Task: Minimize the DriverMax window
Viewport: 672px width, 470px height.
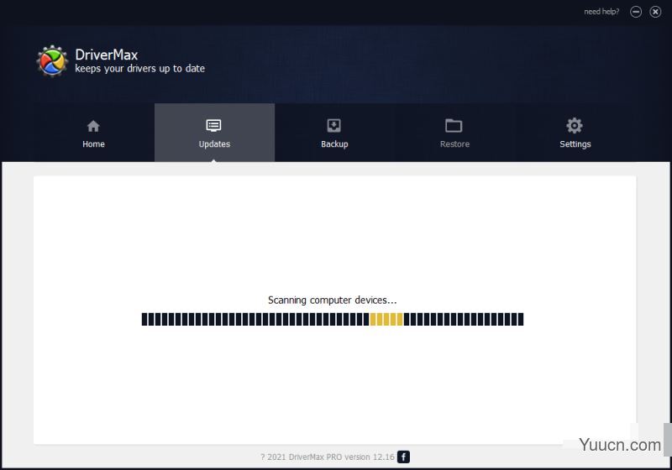Action: (636, 12)
